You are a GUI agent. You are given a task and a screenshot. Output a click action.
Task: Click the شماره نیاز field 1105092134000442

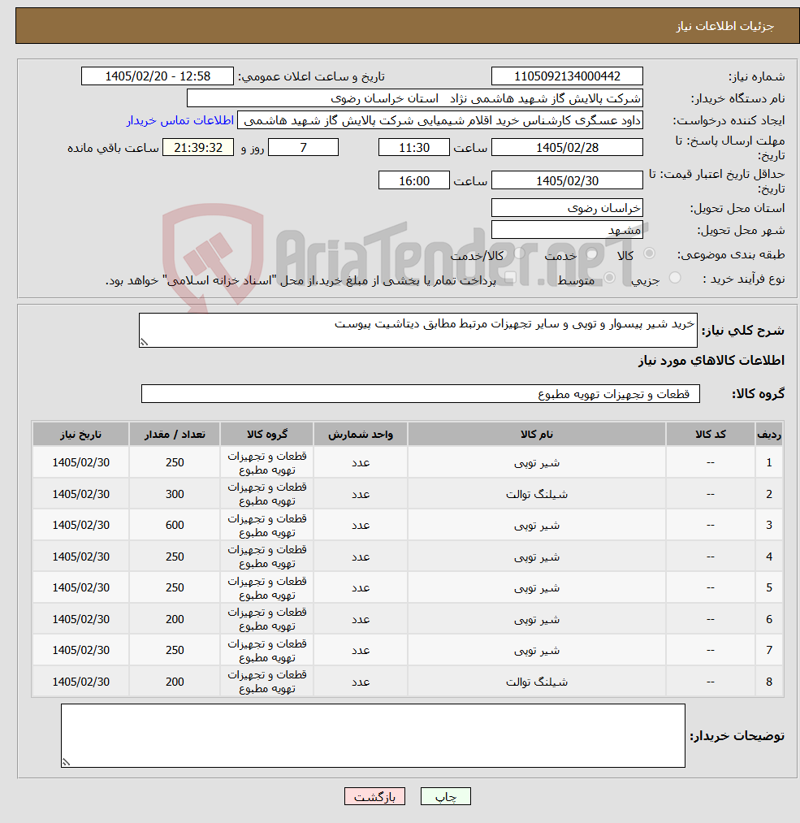[x=567, y=76]
